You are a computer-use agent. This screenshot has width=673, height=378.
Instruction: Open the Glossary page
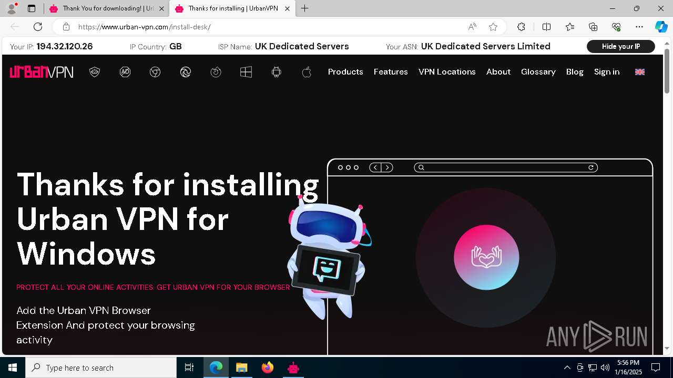[538, 72]
